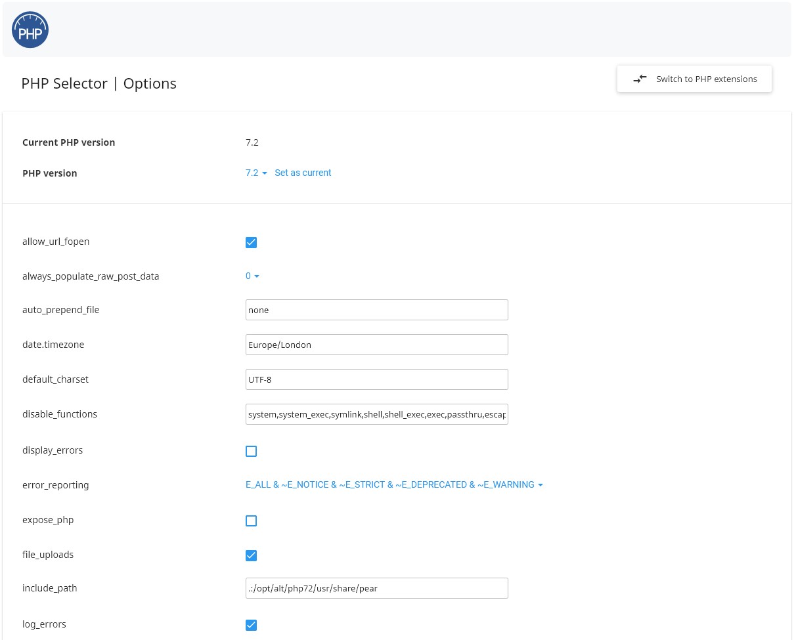
Task: Click the date.timezone label
Action: pos(53,345)
